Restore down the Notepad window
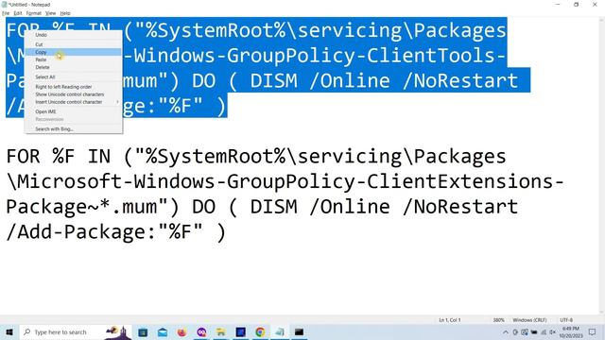This screenshot has height=340, width=605. [576, 5]
